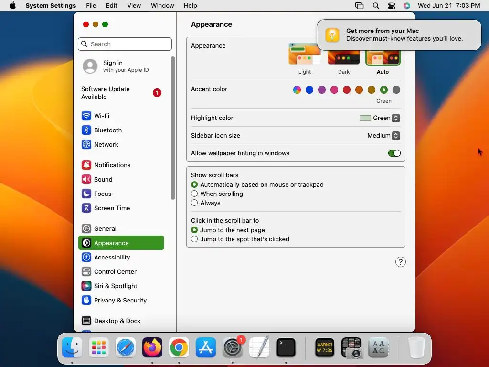Viewport: 489px width, 367px height.
Task: Open Console app from the Dock
Action: [x=325, y=347]
